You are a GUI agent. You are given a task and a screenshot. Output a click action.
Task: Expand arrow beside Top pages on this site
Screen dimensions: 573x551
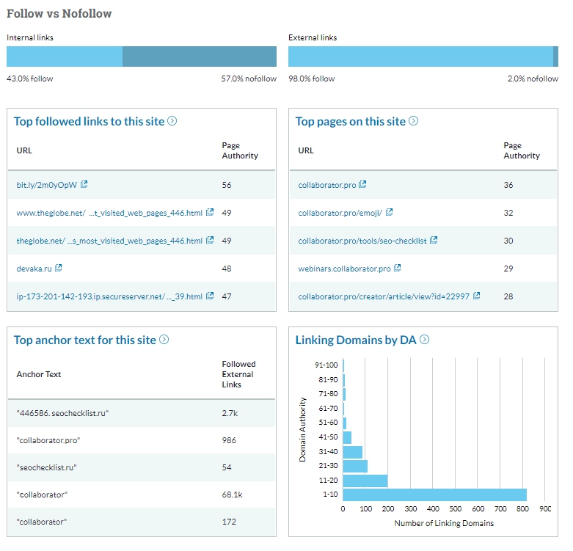click(414, 121)
